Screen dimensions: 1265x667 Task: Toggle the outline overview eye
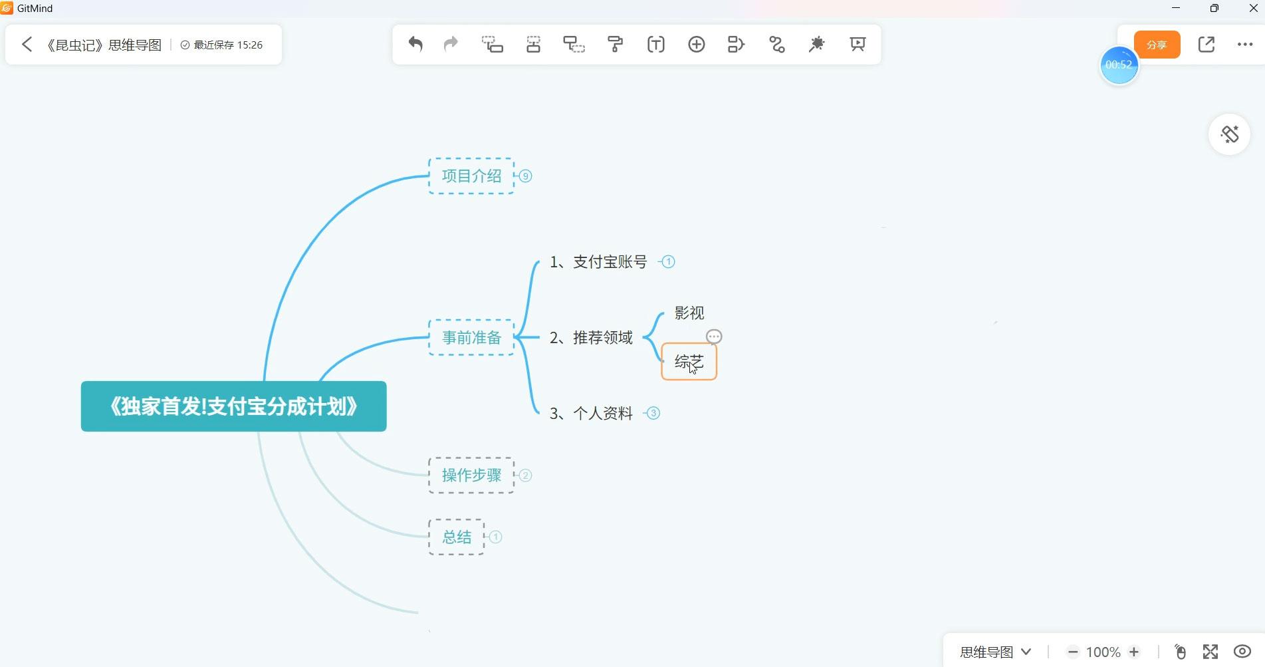click(1240, 652)
